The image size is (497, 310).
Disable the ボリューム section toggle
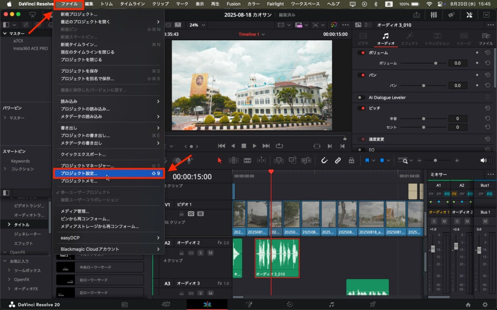pyautogui.click(x=361, y=52)
